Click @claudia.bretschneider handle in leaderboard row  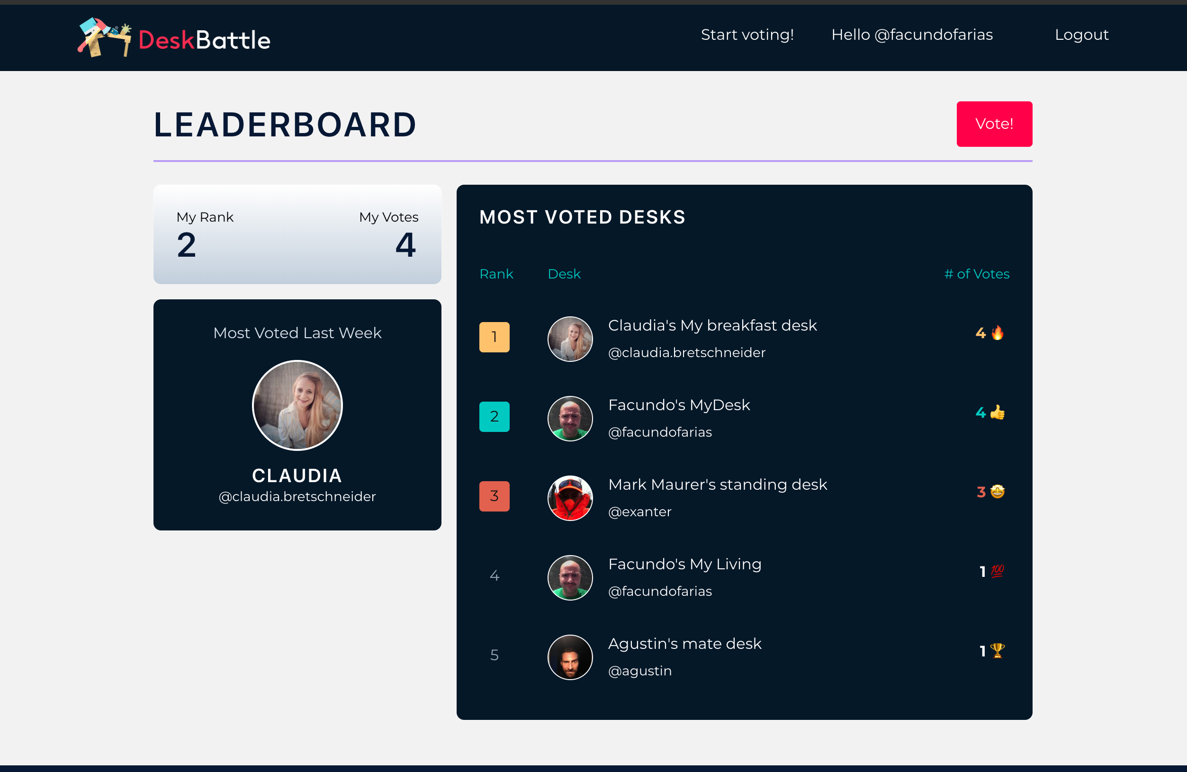click(x=687, y=352)
